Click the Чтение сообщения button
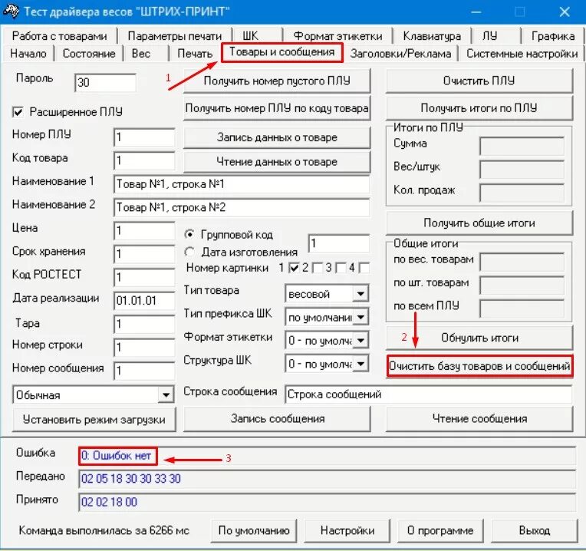This screenshot has height=551, width=586. point(479,419)
